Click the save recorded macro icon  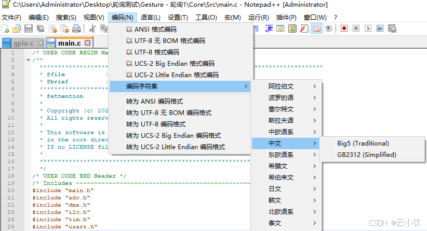(392, 28)
